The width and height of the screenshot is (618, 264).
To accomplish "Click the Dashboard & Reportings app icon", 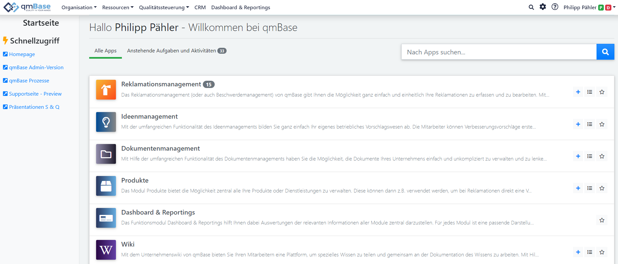I will [x=106, y=218].
